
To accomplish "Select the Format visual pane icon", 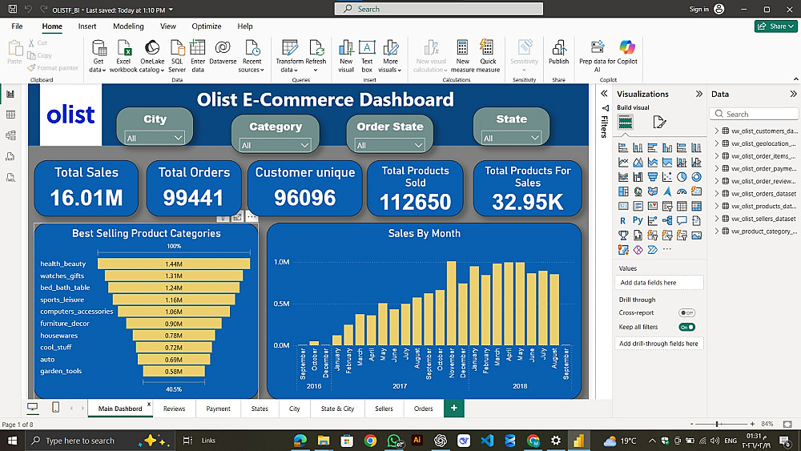I will click(659, 122).
